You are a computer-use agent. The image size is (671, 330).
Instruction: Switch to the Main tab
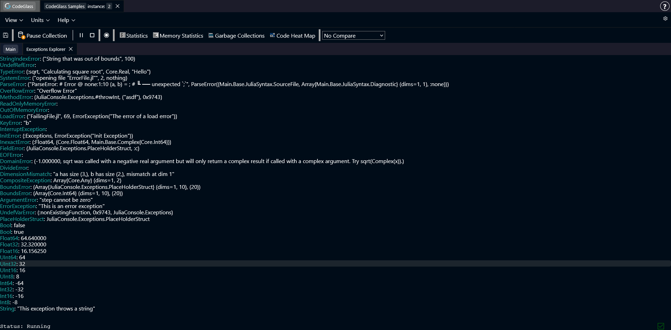pos(10,49)
